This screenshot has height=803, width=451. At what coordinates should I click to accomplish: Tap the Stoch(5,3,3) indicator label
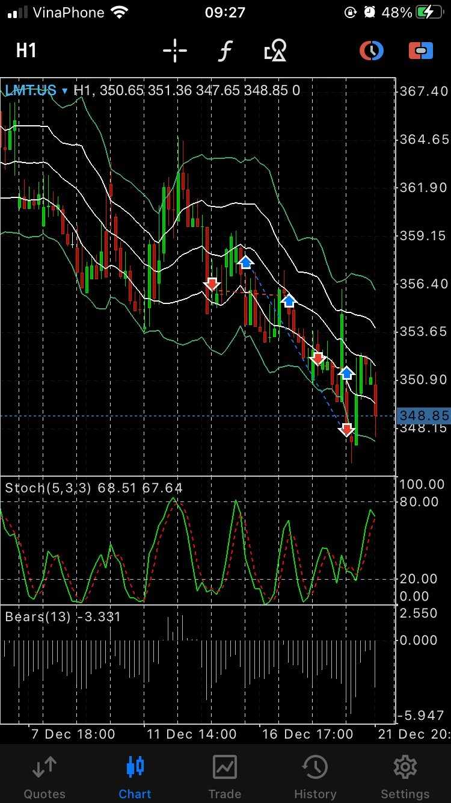[48, 488]
